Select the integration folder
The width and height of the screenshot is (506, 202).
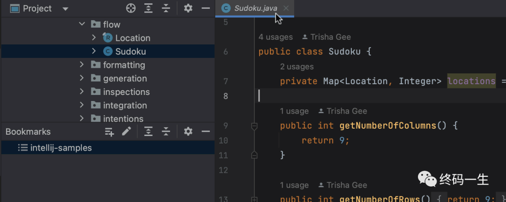coord(125,106)
